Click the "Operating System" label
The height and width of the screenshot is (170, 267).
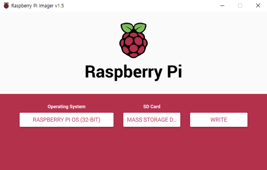[x=66, y=106]
